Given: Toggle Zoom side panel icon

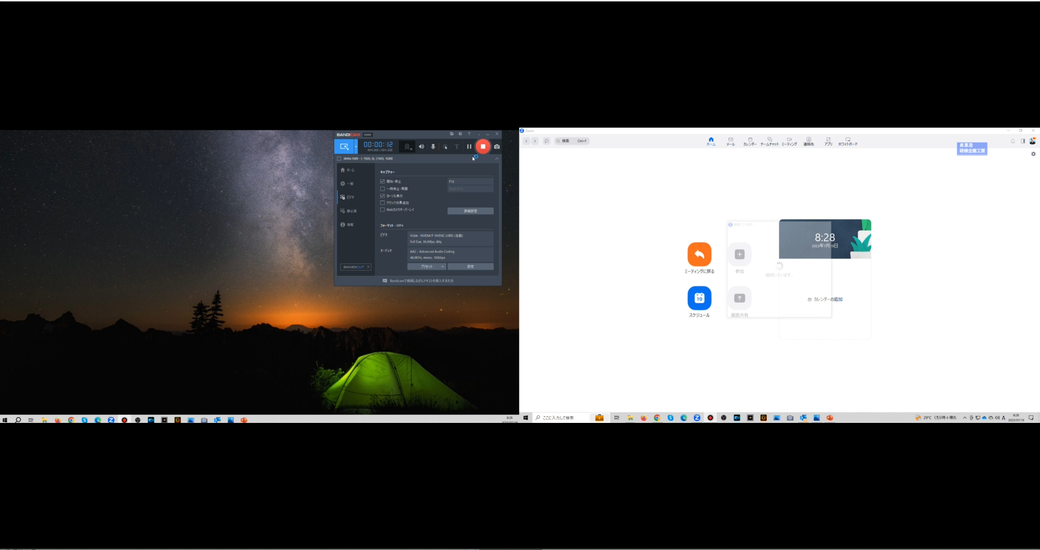Looking at the screenshot, I should coord(1022,141).
